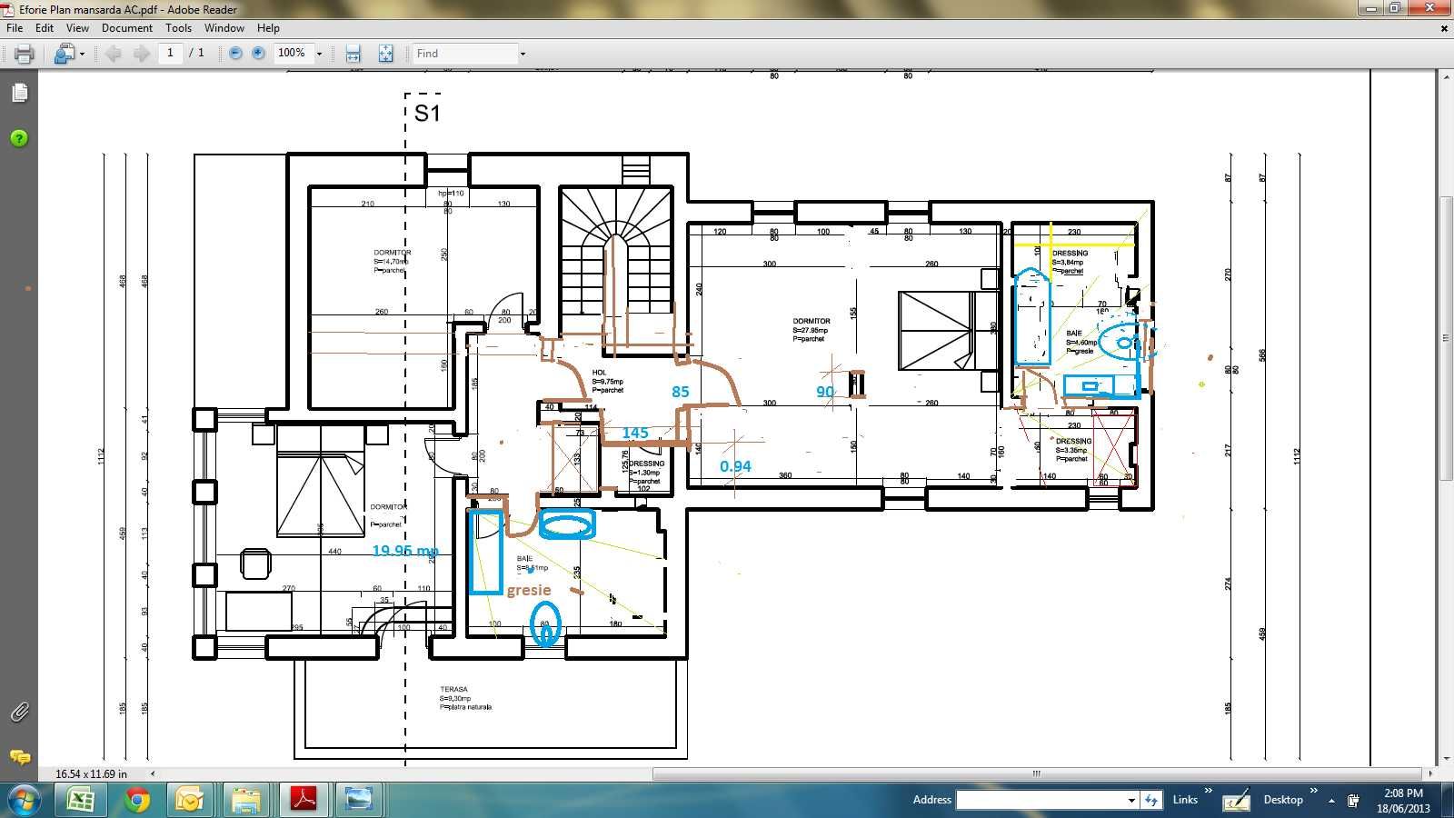Click the Print icon in toolbar
The image size is (1454, 818).
click(24, 54)
